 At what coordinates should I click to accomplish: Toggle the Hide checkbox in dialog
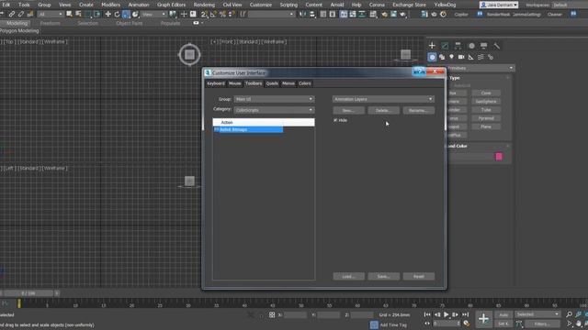pyautogui.click(x=335, y=120)
